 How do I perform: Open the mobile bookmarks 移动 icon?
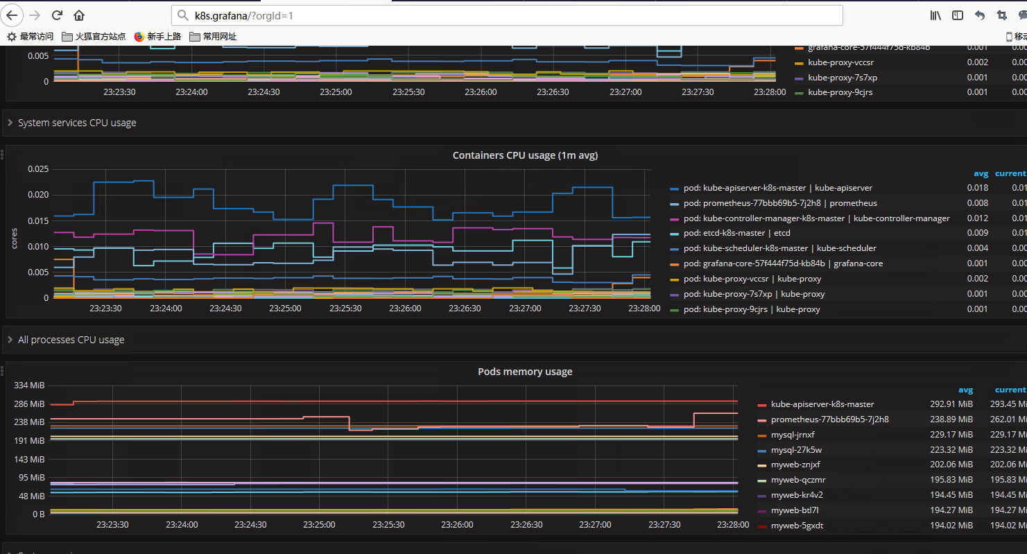1016,37
